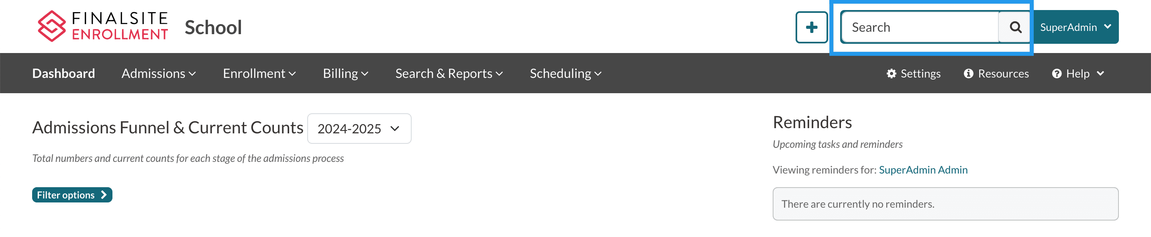Click the Resources info icon
1151x237 pixels.
pos(968,74)
